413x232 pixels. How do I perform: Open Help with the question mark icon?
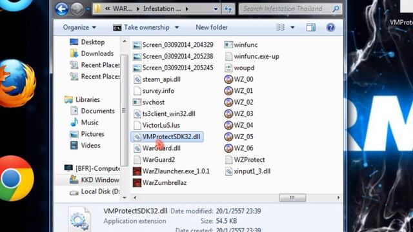click(x=330, y=27)
